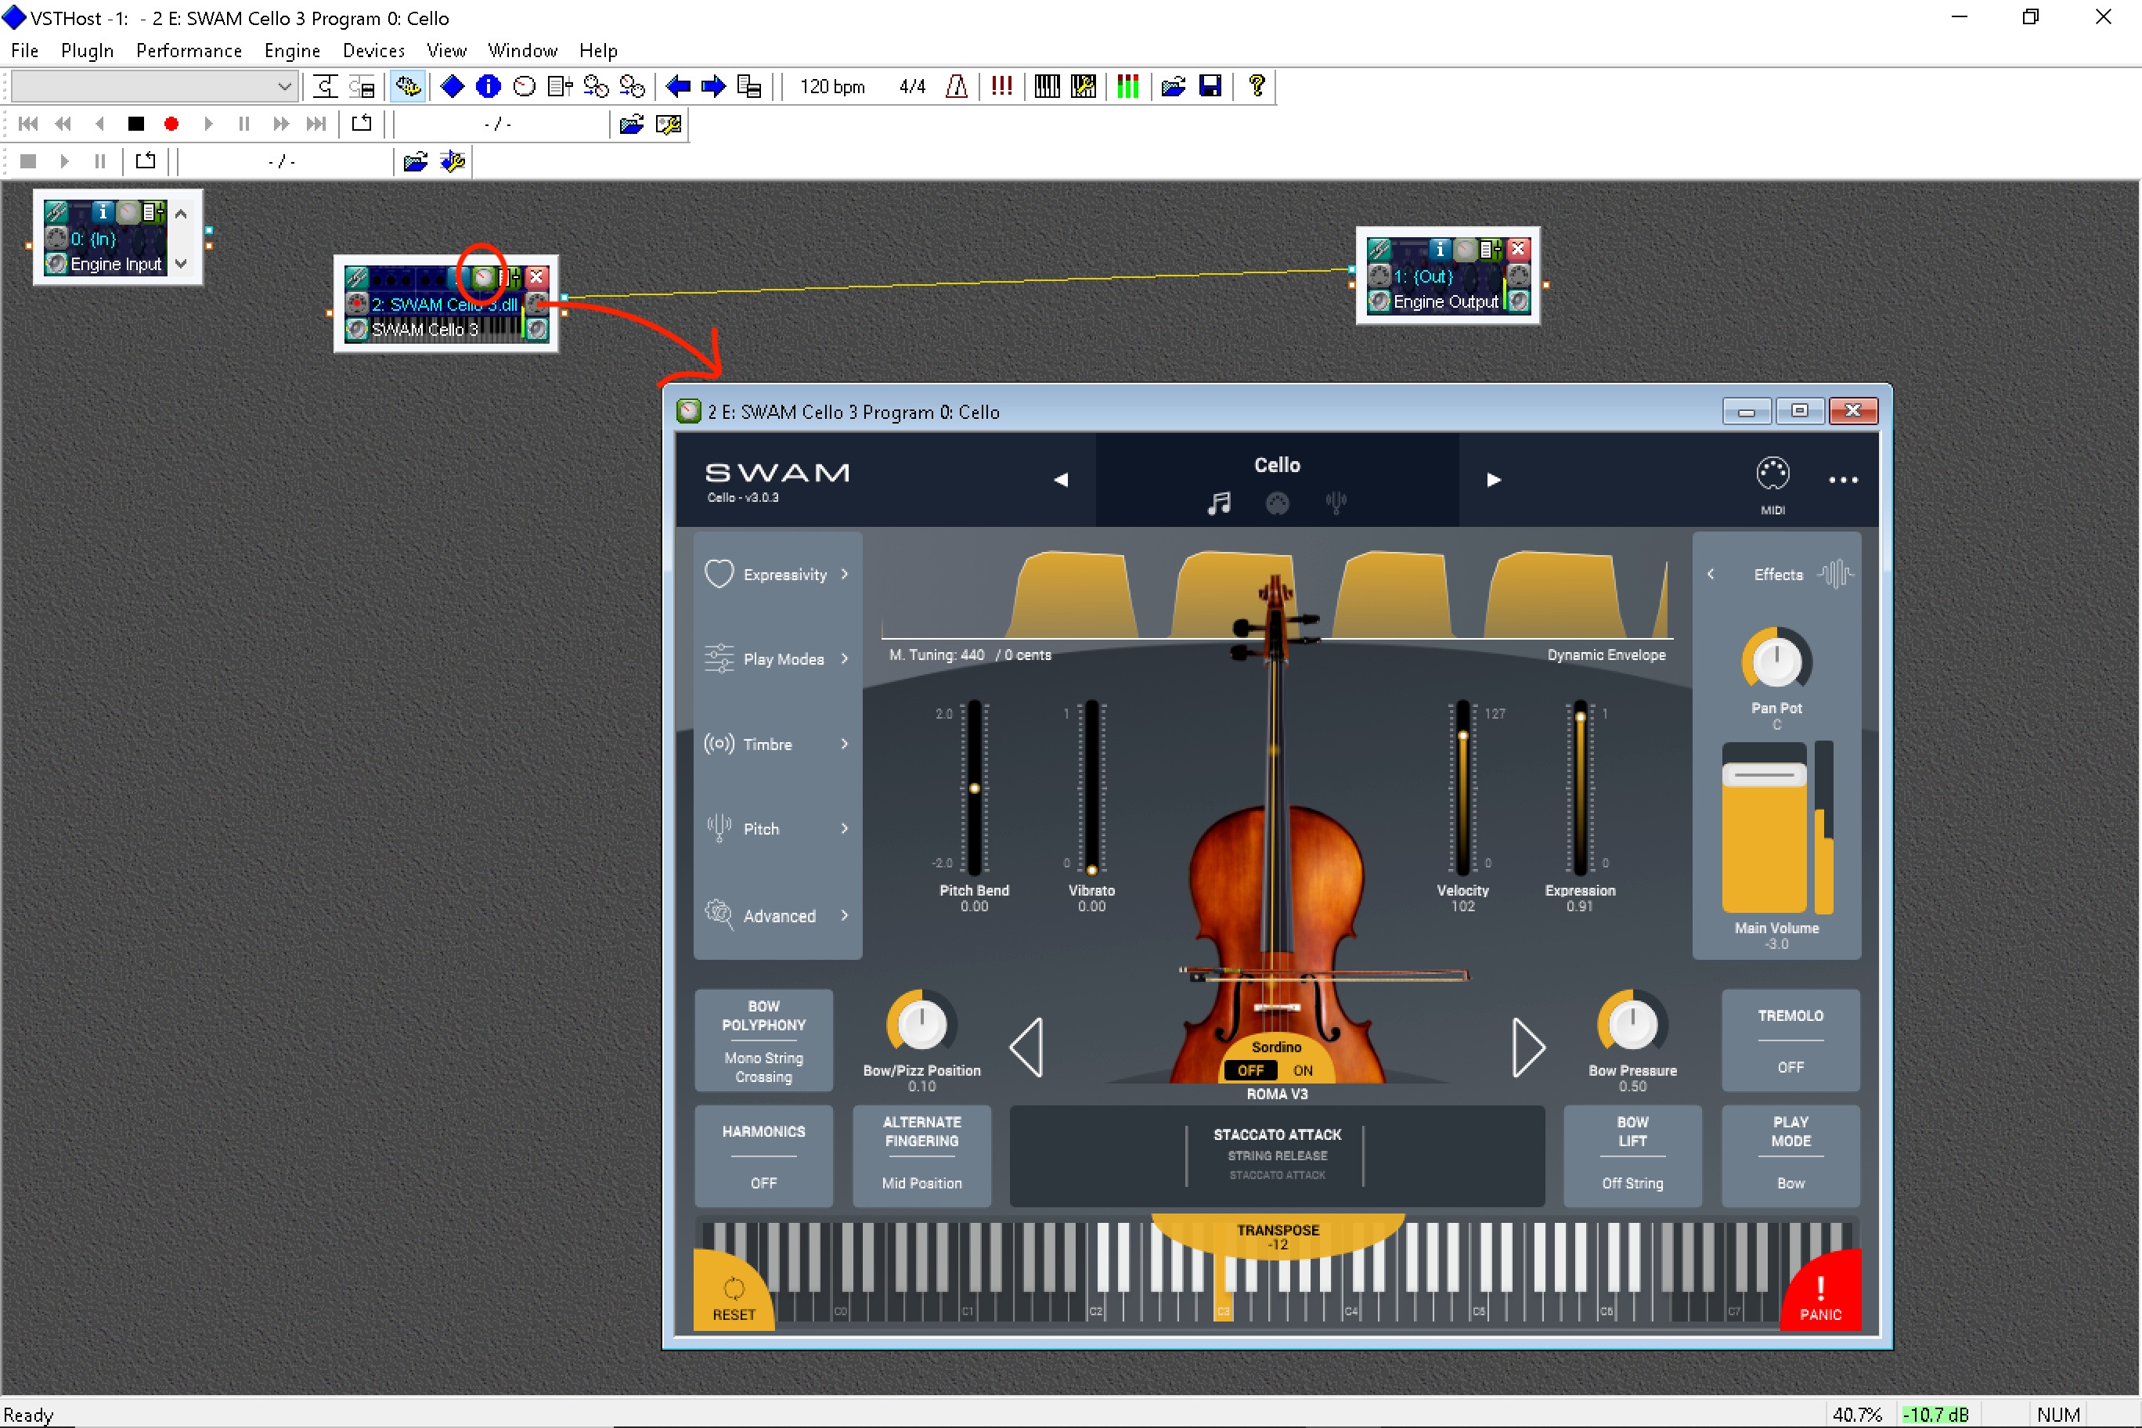Image resolution: width=2142 pixels, height=1428 pixels.
Task: Click the info icon on Engine Input module
Action: (x=103, y=212)
